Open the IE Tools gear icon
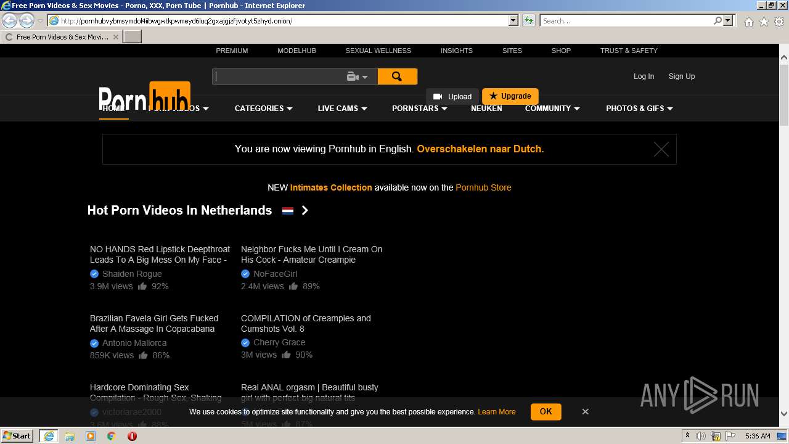789x444 pixels. 779,22
